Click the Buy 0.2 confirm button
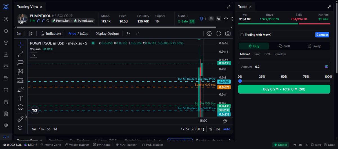The image size is (338, 149). (x=284, y=89)
